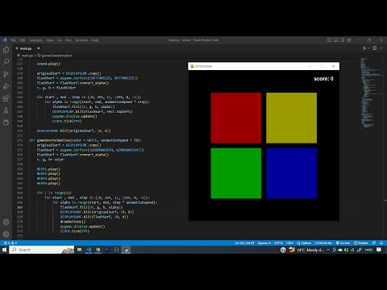The height and width of the screenshot is (290, 387).
Task: Toggle the secondary side bar layout icon
Action: (x=343, y=40)
